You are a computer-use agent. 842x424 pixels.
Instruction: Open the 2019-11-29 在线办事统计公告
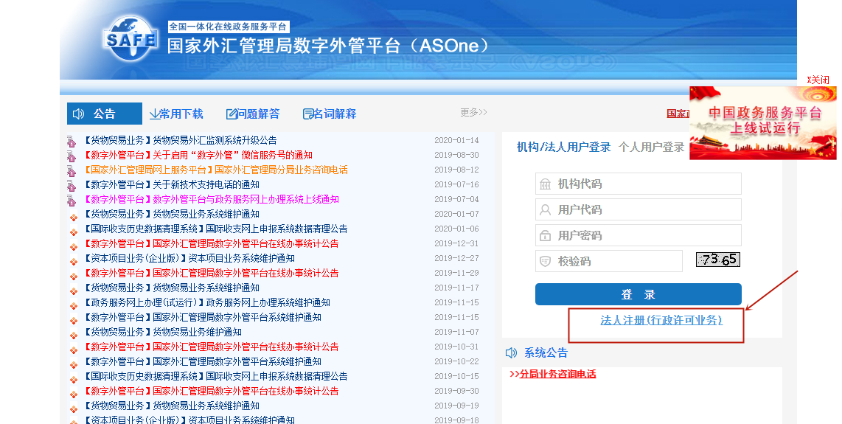(212, 273)
